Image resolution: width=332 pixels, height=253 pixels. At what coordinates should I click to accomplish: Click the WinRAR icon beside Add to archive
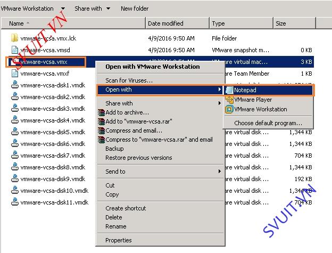point(102,112)
